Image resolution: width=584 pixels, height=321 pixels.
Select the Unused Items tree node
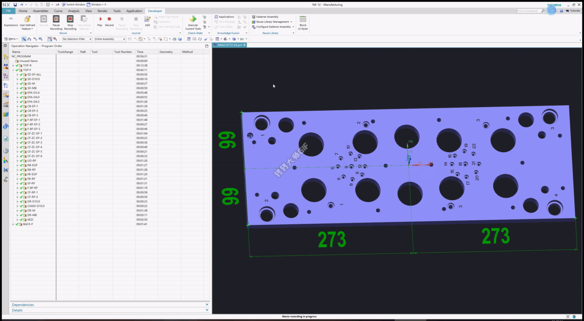pos(28,61)
